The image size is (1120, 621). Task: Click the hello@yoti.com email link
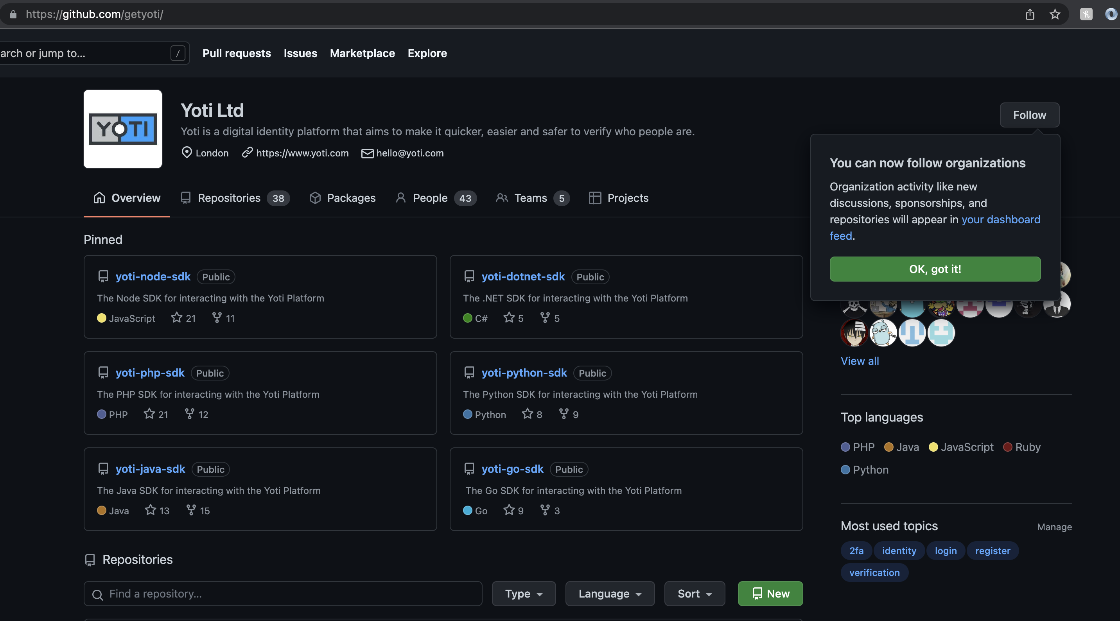(x=409, y=153)
